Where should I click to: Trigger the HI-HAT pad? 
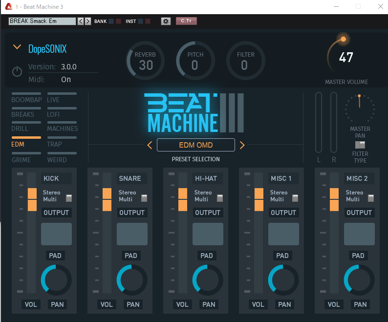(x=208, y=234)
